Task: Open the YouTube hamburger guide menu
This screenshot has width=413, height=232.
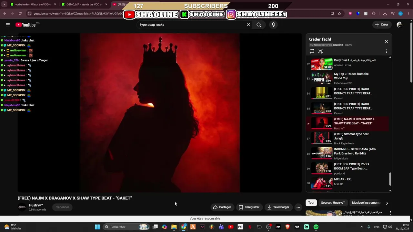Action: [8, 25]
